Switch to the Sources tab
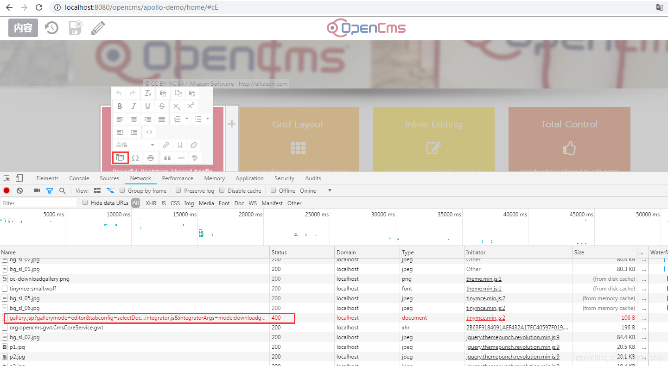Image resolution: width=668 pixels, height=366 pixels. click(x=109, y=178)
